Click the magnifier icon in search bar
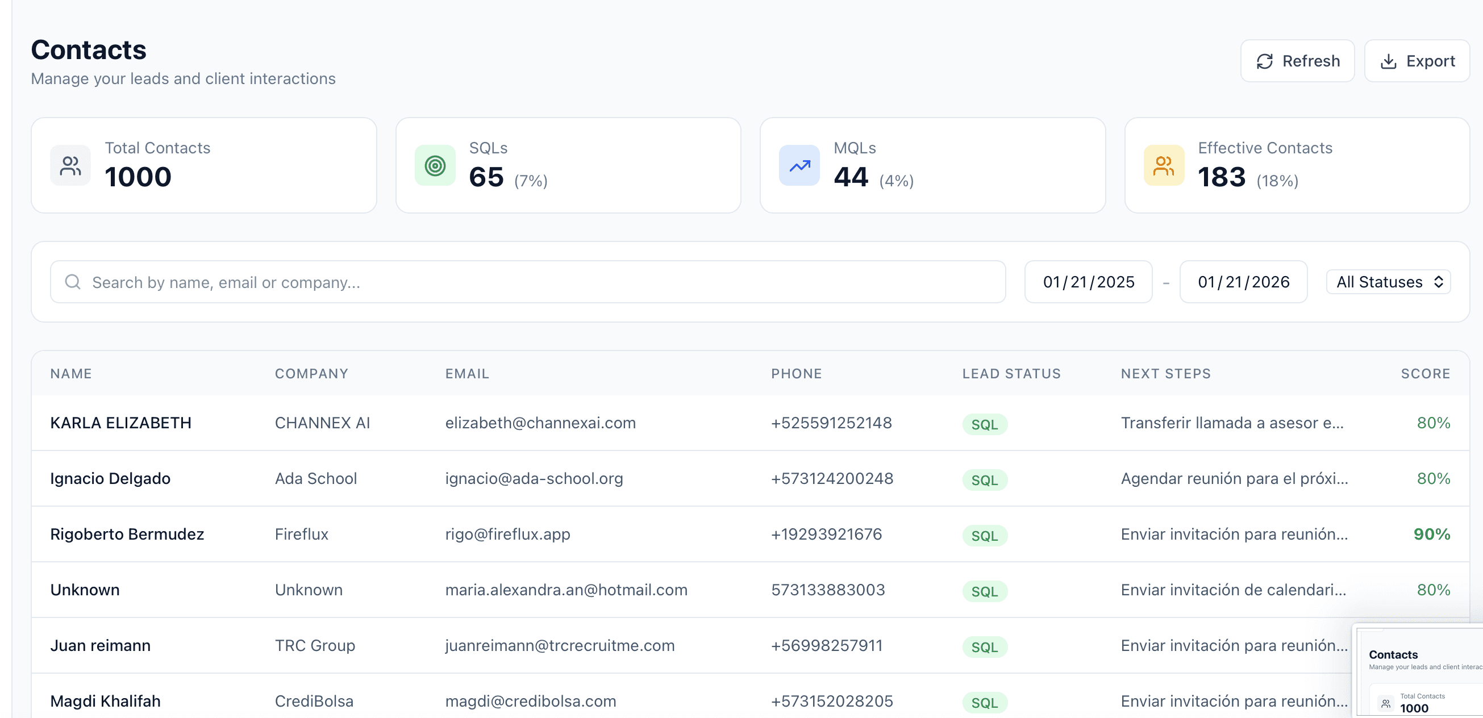This screenshot has width=1483, height=718. (73, 282)
